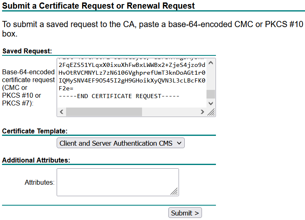This screenshot has width=305, height=220.
Task: Click the vertical scrollbar thumb in Saved Request
Action: (x=211, y=94)
